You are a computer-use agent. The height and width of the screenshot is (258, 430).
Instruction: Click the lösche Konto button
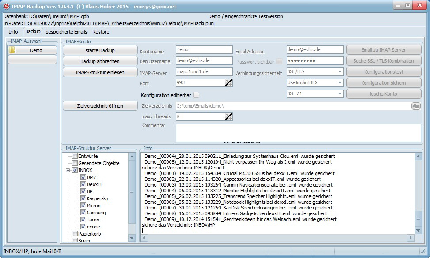(x=384, y=94)
